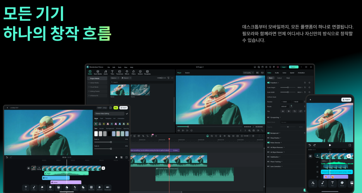
Task: Select the pink color swatch on tablet
Action: tap(118, 134)
